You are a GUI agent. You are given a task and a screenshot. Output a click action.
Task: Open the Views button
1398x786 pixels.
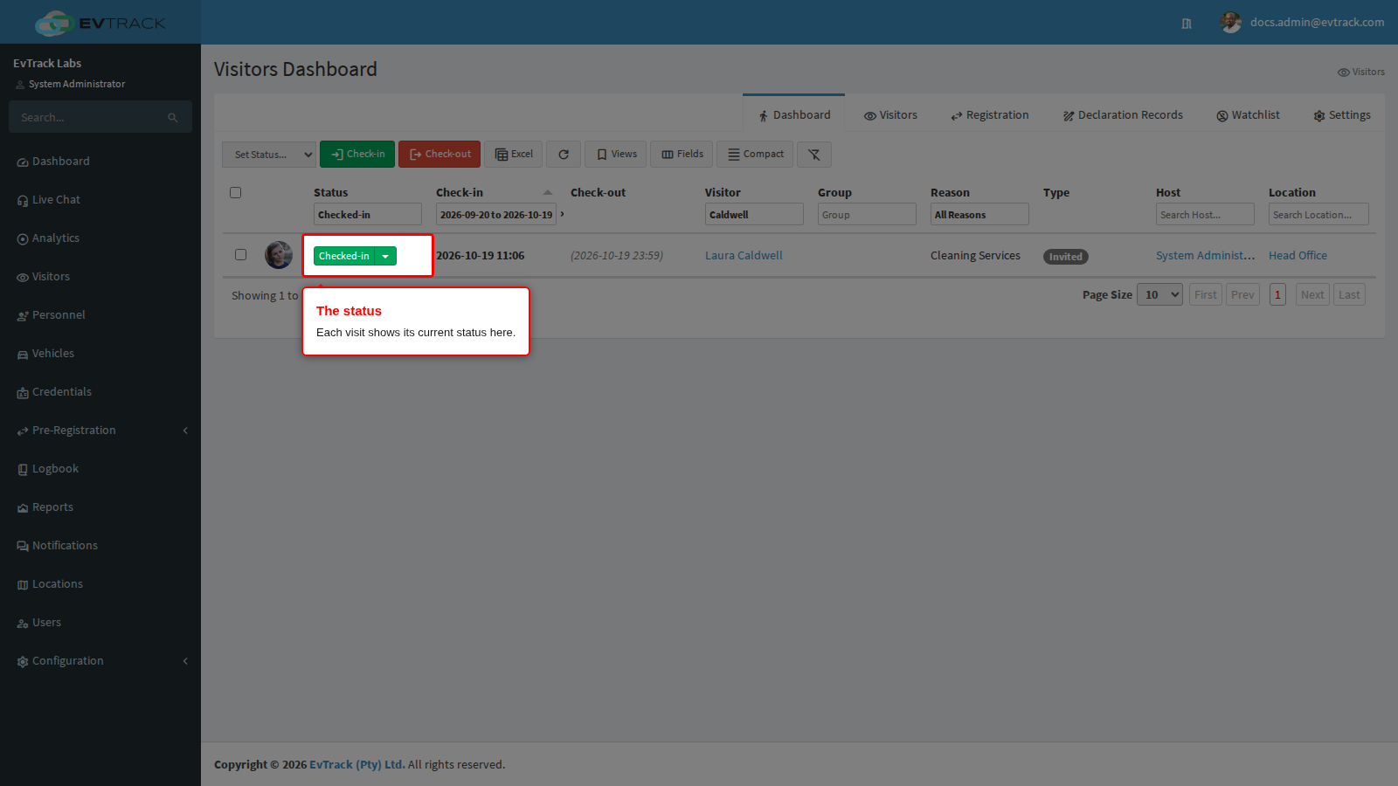tap(616, 154)
